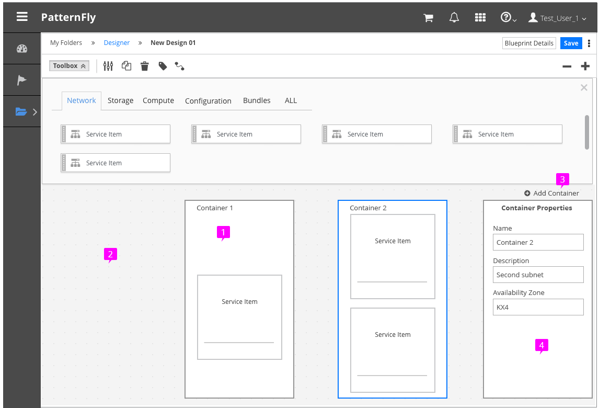Screen dimensions: 599x408
Task: Open the dashboard gauge sidebar icon
Action: [x=22, y=48]
